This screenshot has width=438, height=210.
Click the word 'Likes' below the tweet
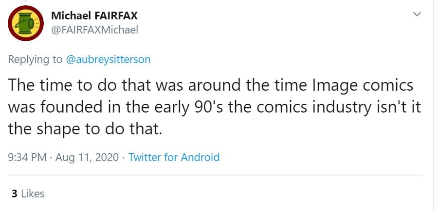(33, 194)
